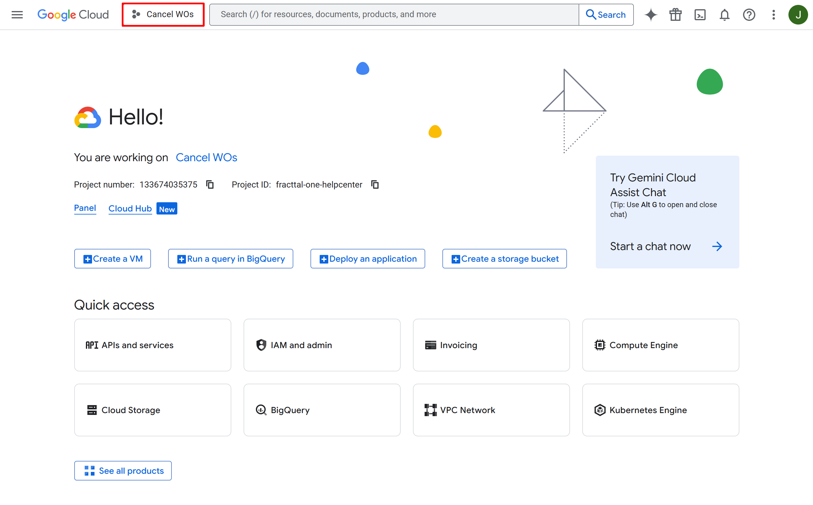Open the help question mark icon
Viewport: 813px width, 505px height.
click(x=749, y=15)
